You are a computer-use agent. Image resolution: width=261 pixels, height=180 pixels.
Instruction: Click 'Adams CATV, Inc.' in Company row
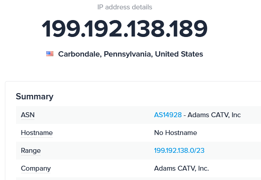(181, 168)
